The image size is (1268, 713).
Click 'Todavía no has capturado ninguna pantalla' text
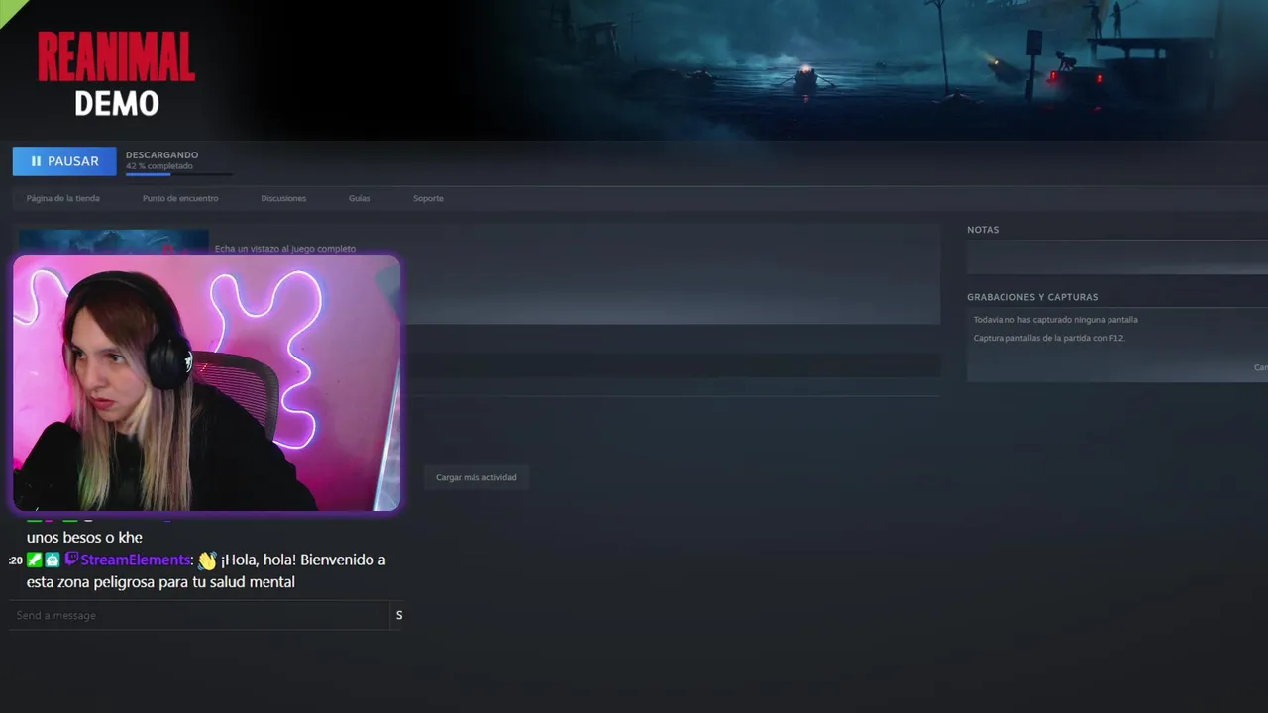[1055, 320]
